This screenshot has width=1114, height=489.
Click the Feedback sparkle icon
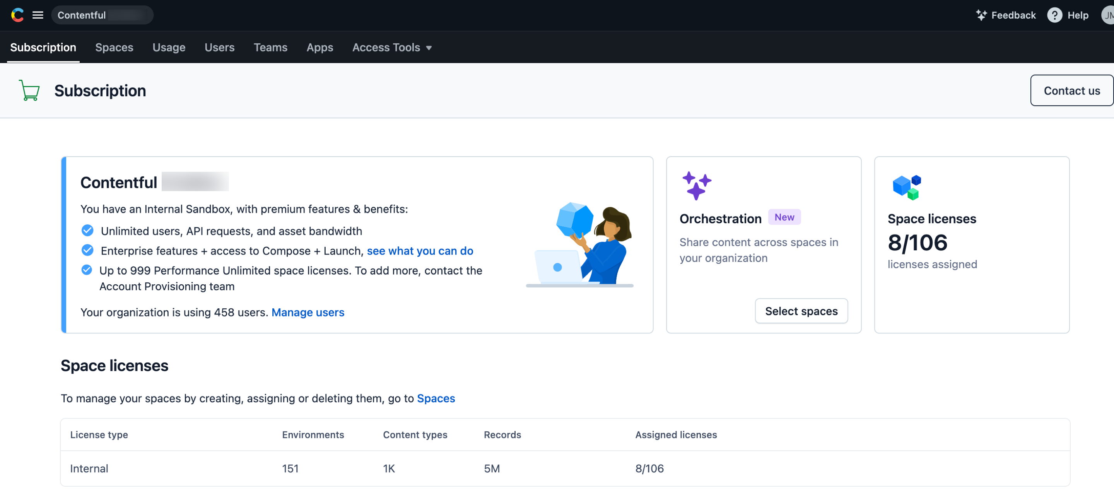pyautogui.click(x=981, y=15)
